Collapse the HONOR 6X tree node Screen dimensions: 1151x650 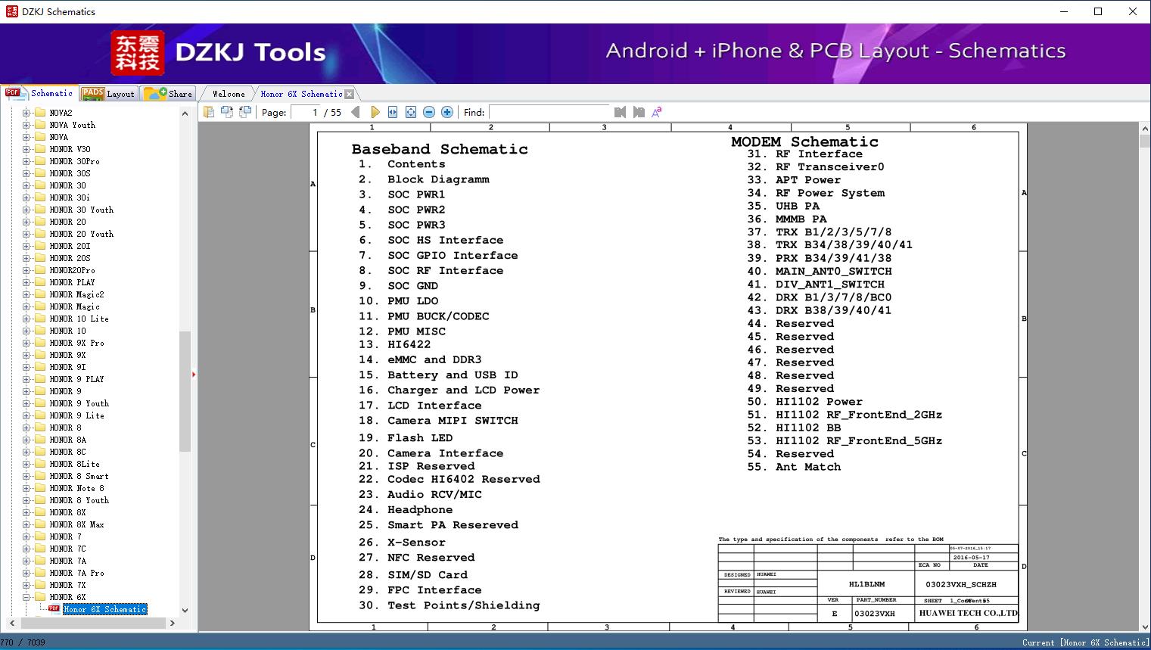coord(26,597)
